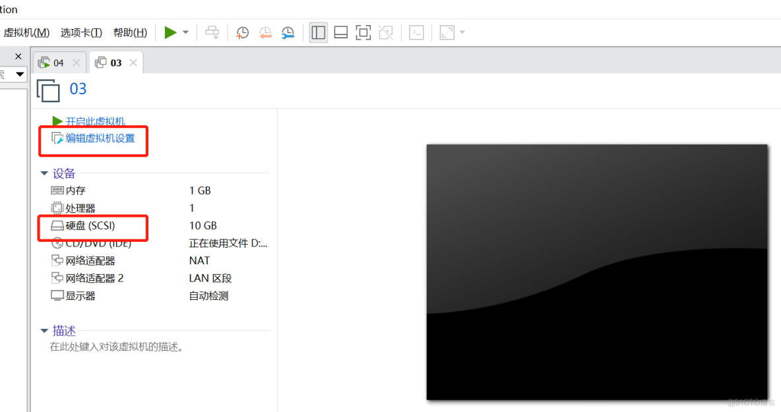Take a snapshot with the clock-plus icon

pos(243,33)
